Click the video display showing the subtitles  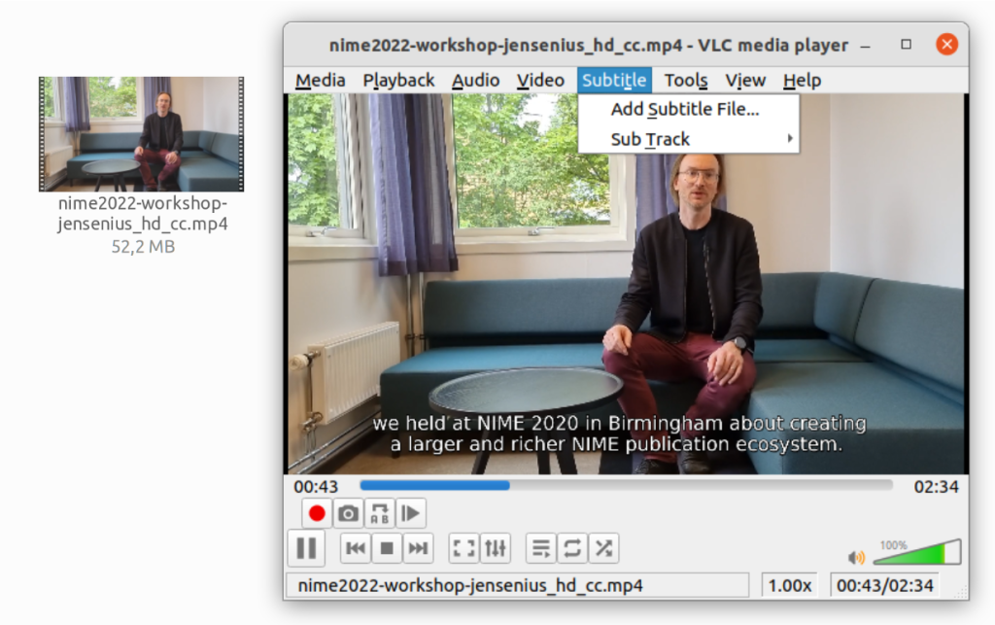tap(626, 284)
